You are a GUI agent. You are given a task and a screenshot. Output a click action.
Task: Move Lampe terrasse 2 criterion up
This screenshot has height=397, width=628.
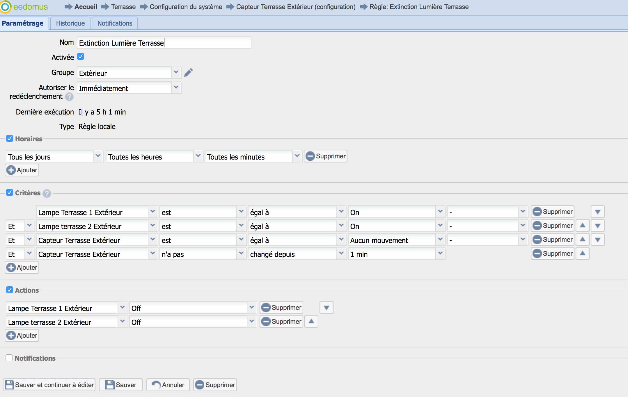coord(583,226)
